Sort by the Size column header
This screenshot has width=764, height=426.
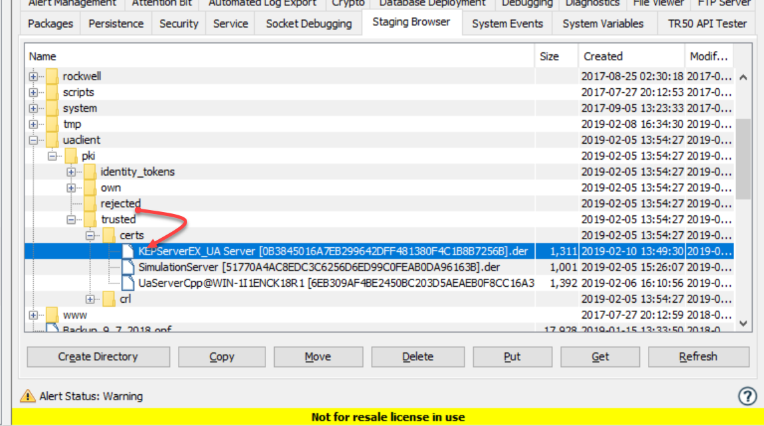click(549, 56)
